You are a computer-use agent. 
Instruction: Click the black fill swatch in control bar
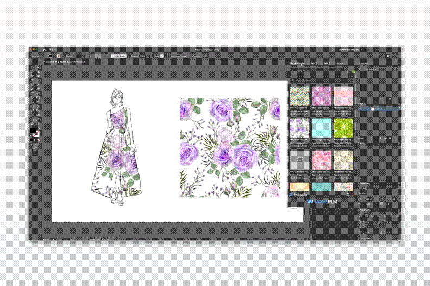[50, 56]
